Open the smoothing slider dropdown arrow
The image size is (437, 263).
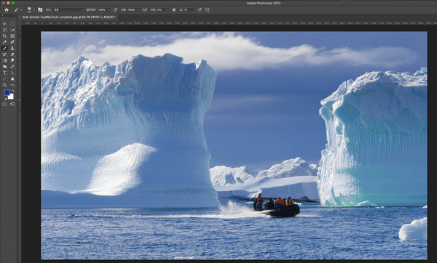click(x=168, y=10)
